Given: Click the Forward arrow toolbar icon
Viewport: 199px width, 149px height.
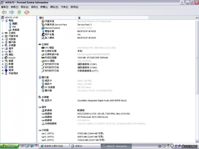Looking at the screenshot, I should coord(12,12).
